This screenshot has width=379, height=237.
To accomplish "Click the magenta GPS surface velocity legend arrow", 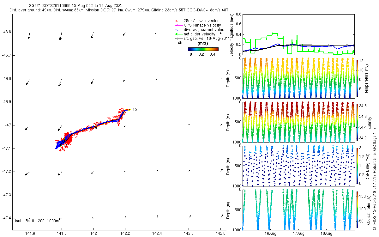I will tap(179, 25).
